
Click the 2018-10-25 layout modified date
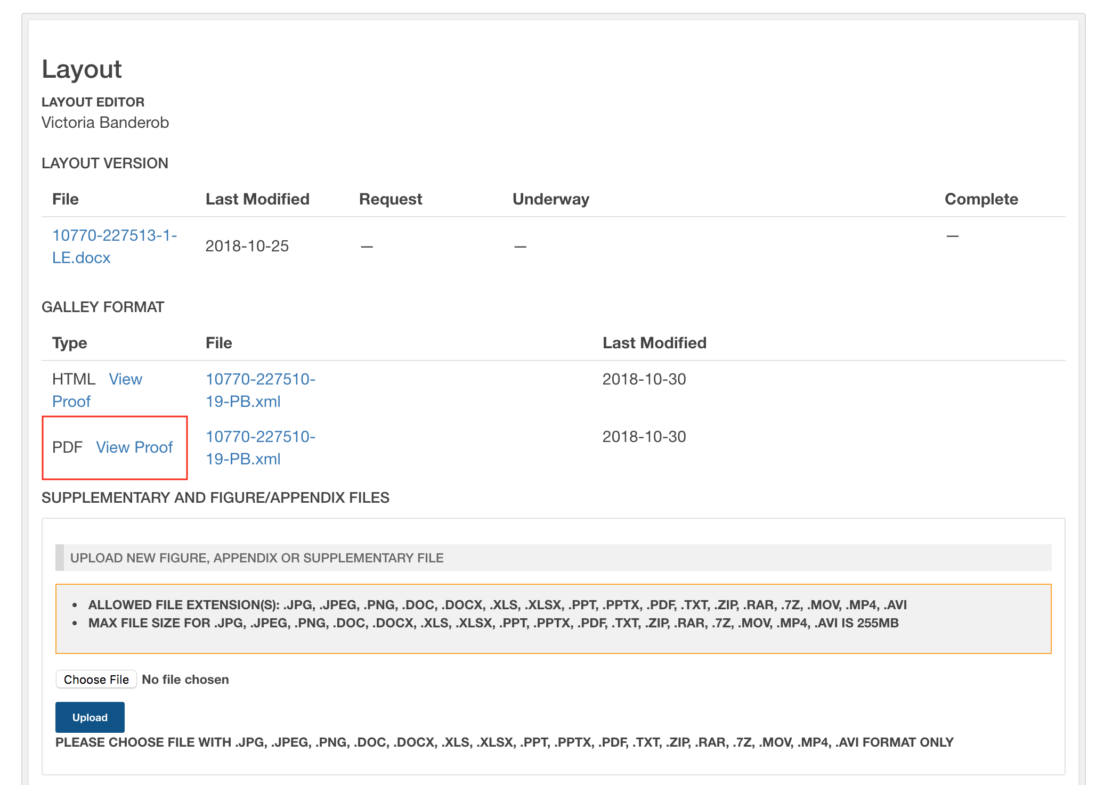(247, 246)
